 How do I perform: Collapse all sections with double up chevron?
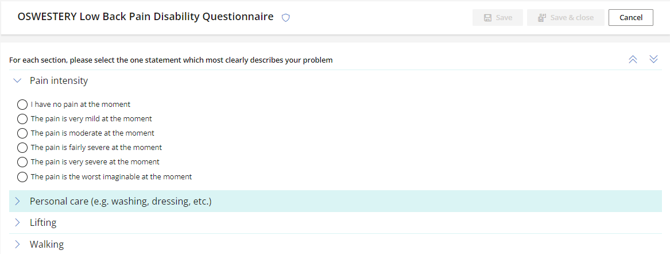pyautogui.click(x=633, y=59)
